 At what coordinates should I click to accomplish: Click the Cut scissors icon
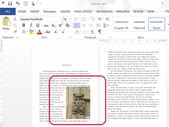tap(15, 19)
